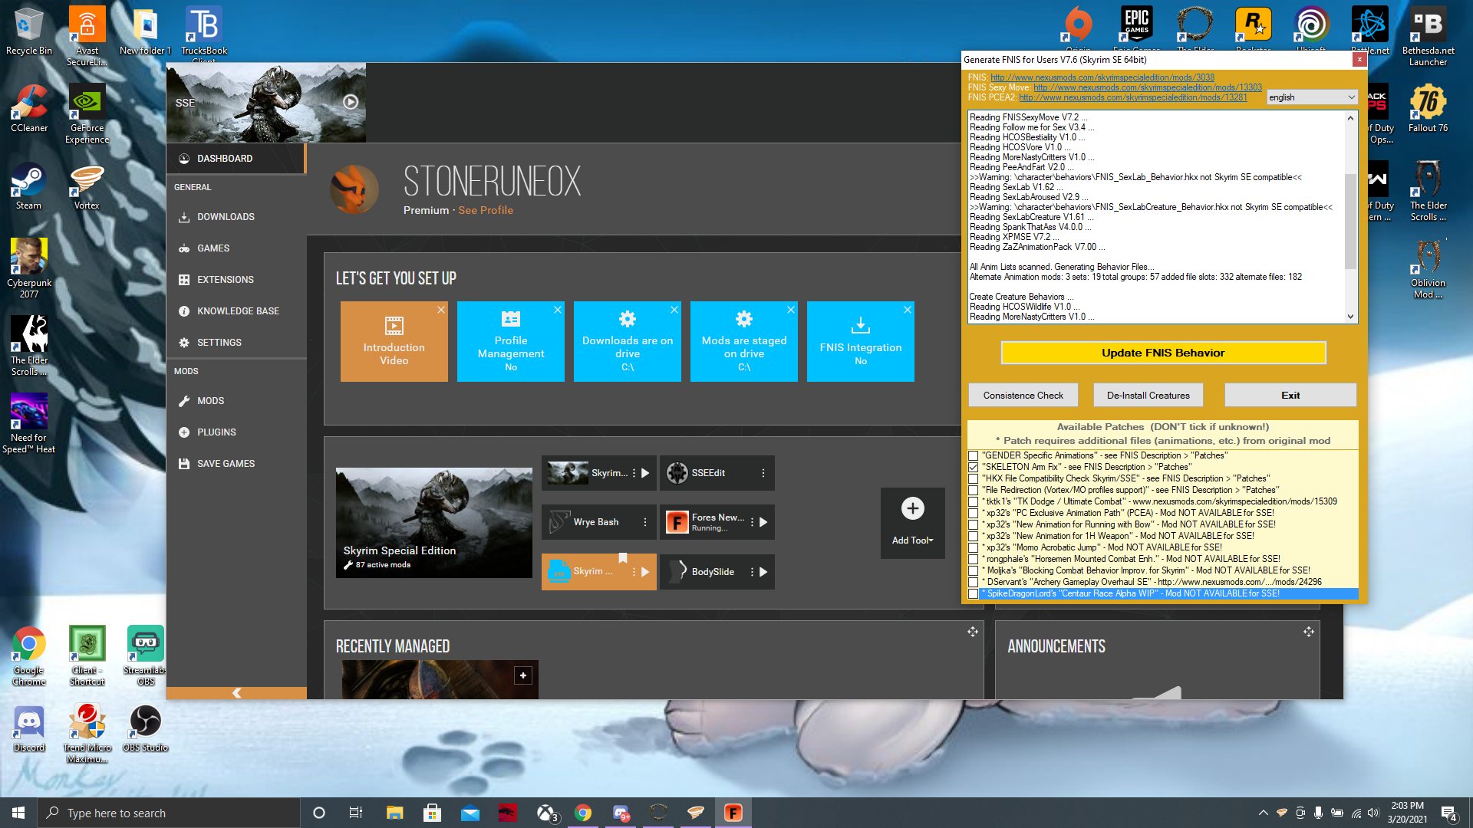Tick the TK Dodge / Ultimate Combat checkbox

click(x=973, y=501)
